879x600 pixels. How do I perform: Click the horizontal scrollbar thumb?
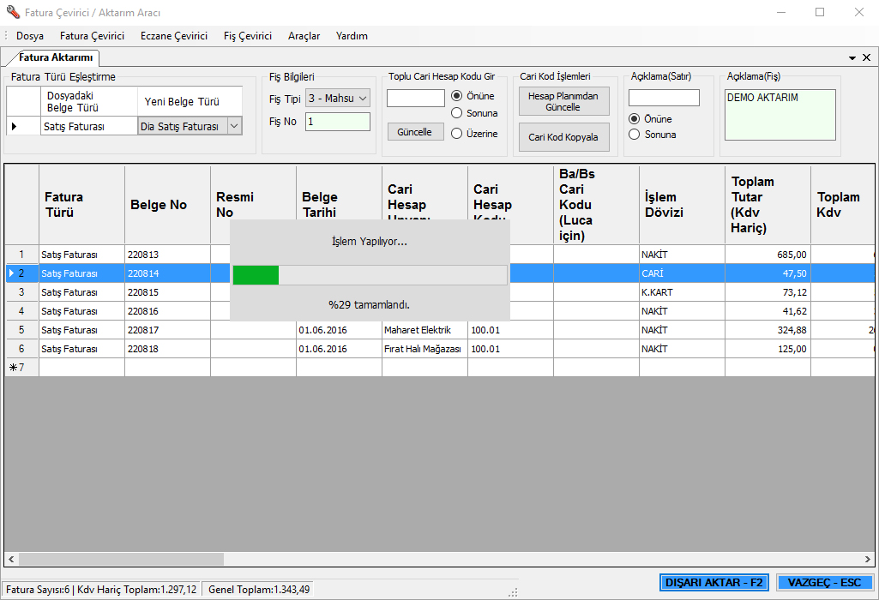coord(122,559)
